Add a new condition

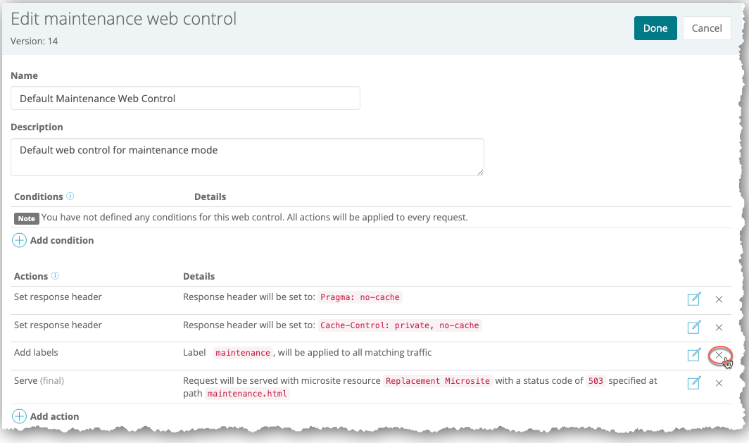(x=61, y=240)
